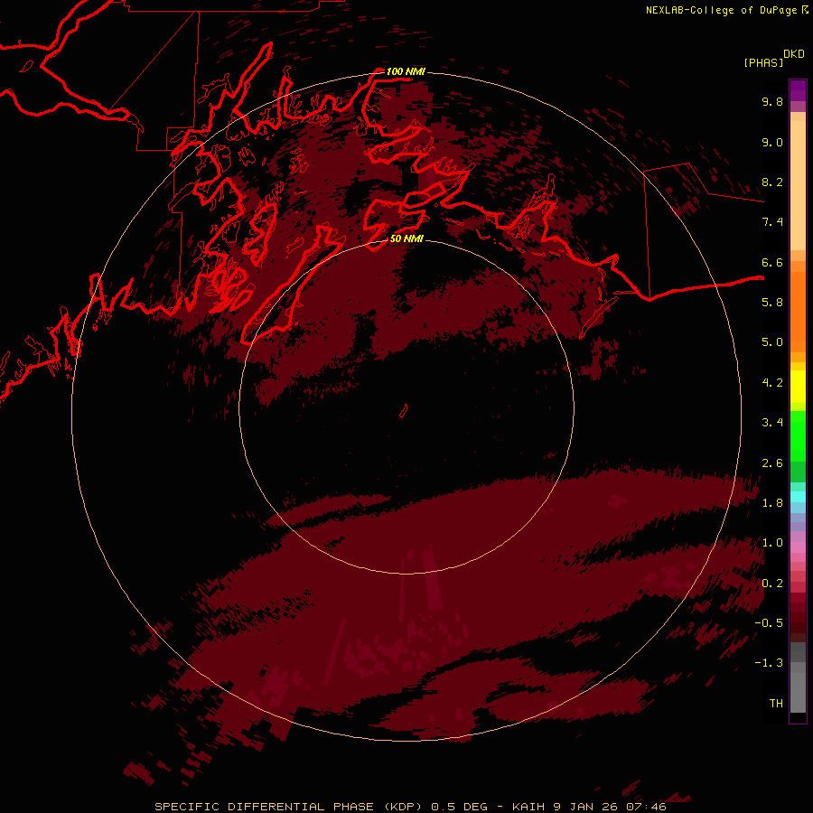Click the 3.4 value on the color scale
This screenshot has width=813, height=813.
[772, 423]
